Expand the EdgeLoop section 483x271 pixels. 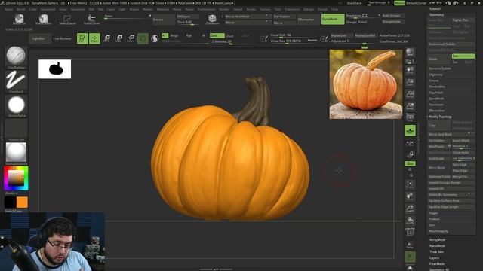(435, 75)
